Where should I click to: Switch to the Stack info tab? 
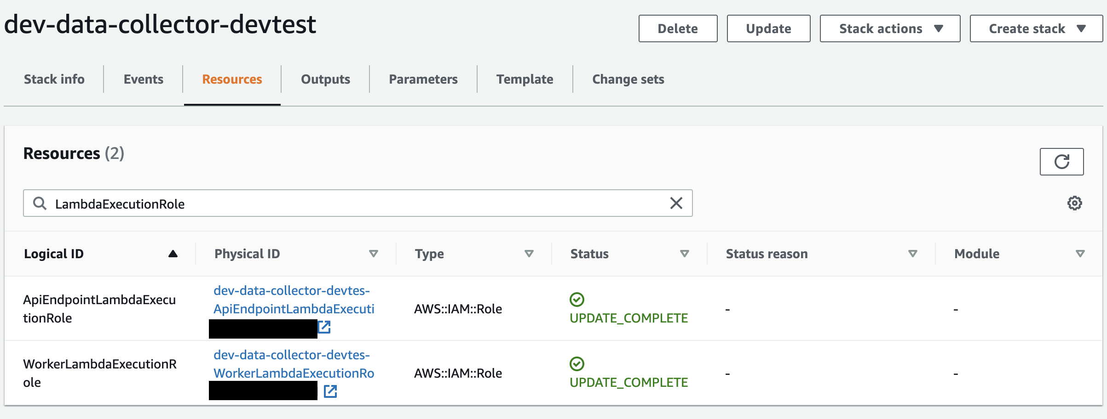click(54, 79)
